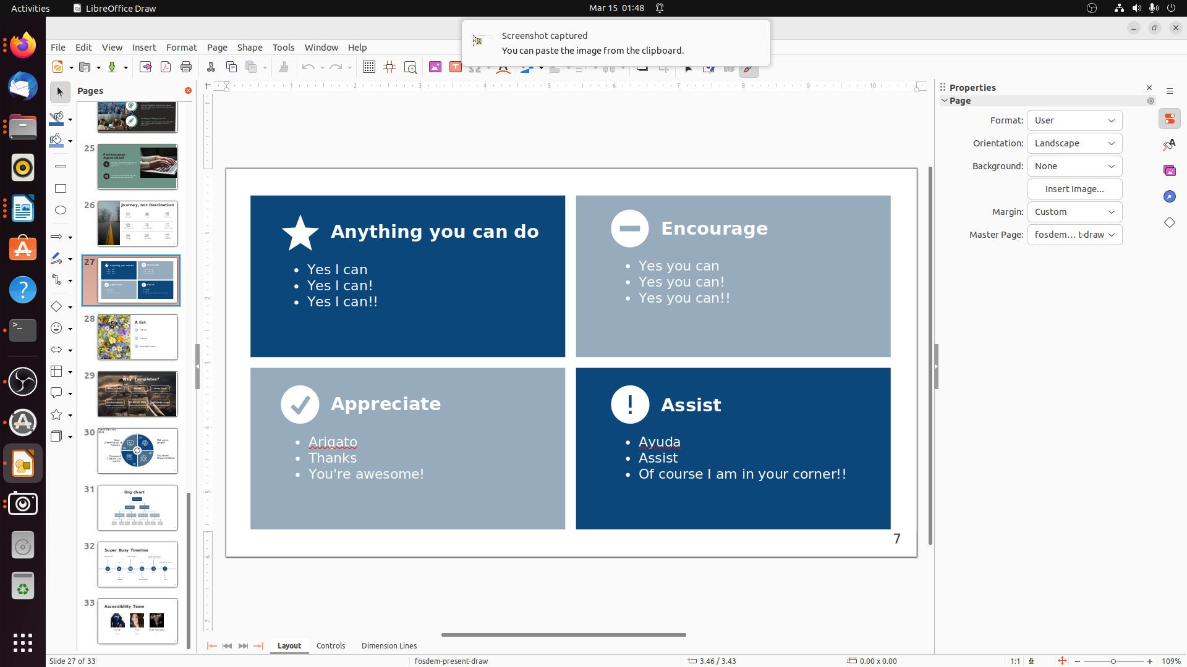Toggle Helplines While Moving icon
This screenshot has height=667, width=1187.
[x=389, y=67]
